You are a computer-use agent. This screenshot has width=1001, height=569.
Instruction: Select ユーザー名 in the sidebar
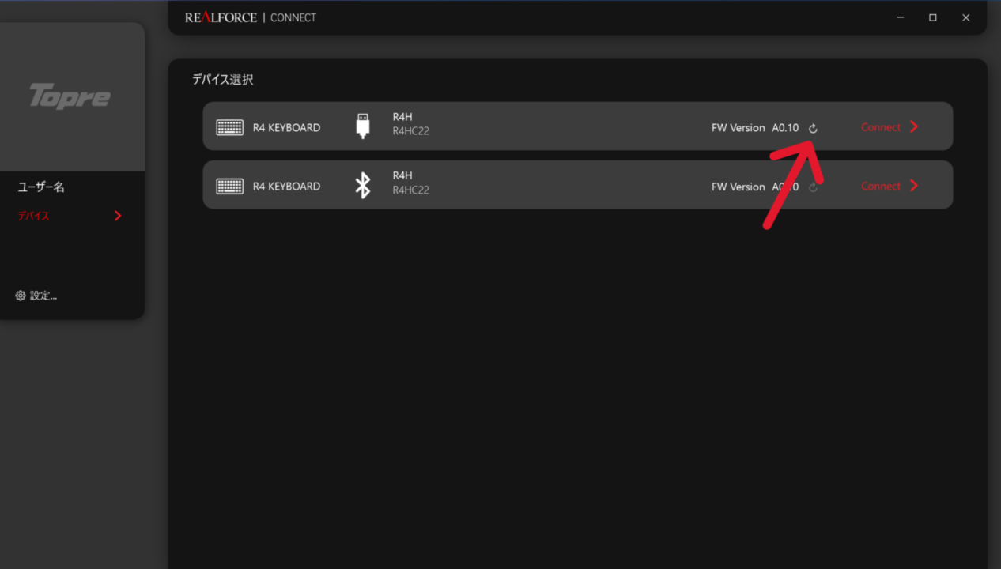click(x=41, y=187)
